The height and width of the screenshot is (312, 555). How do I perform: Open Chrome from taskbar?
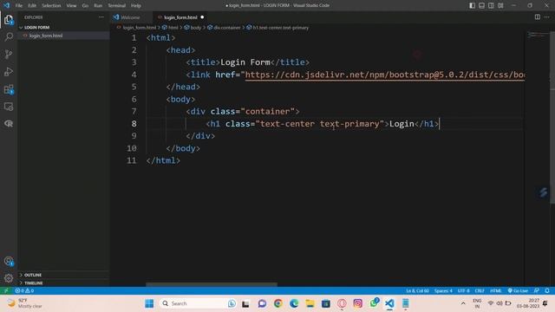tap(278, 303)
